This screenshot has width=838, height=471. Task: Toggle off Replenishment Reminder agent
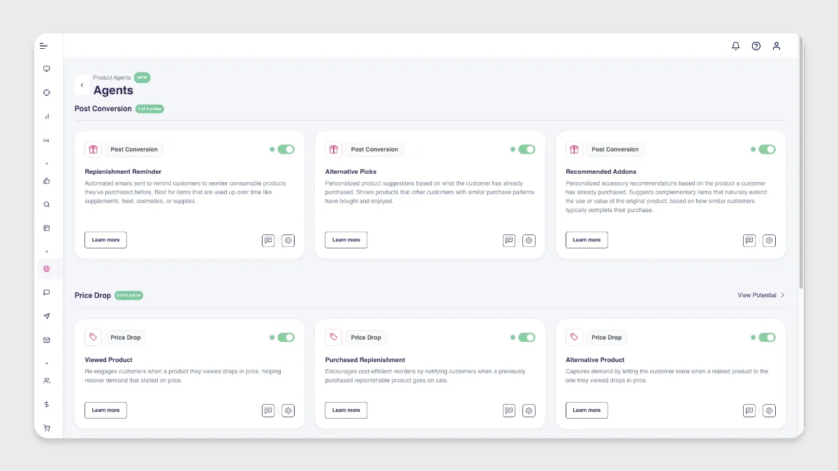pos(286,149)
